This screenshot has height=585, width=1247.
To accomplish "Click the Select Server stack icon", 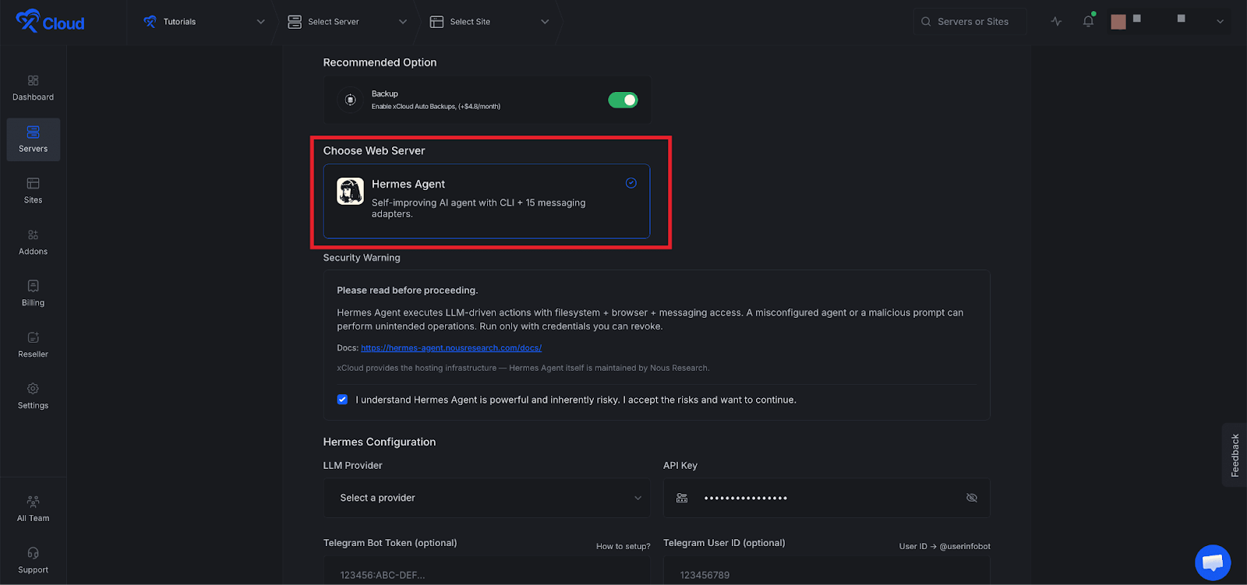I will pyautogui.click(x=295, y=22).
